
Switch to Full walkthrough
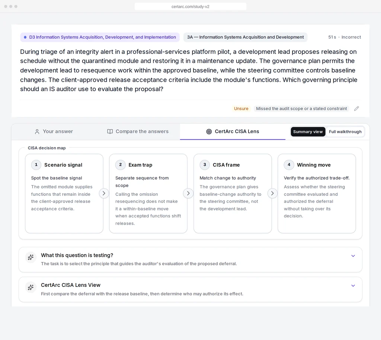click(345, 132)
